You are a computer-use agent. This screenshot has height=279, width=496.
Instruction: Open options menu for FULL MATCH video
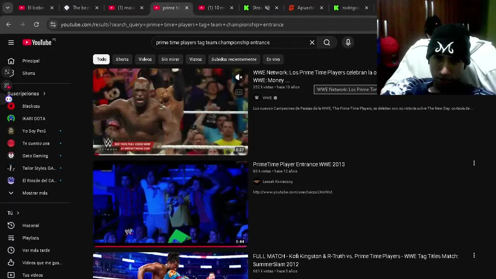tap(474, 256)
